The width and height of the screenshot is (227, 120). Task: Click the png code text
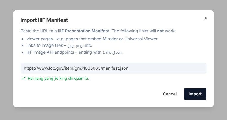coord(79,46)
